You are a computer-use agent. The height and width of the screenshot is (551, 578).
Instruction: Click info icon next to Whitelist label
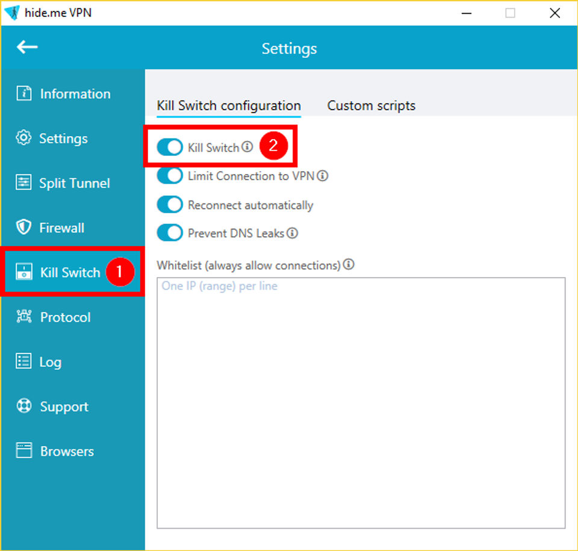tap(349, 264)
